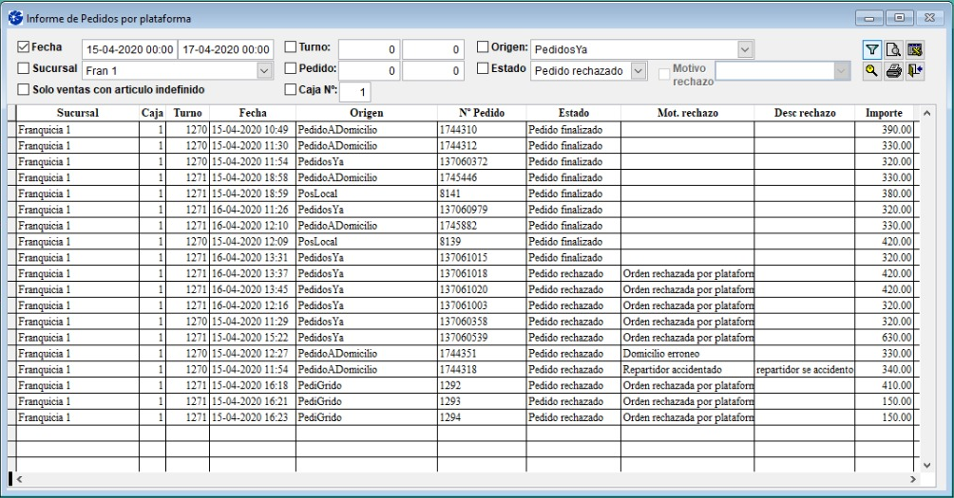Open the Estado dropdown showing Pedido rechazado

coord(639,70)
